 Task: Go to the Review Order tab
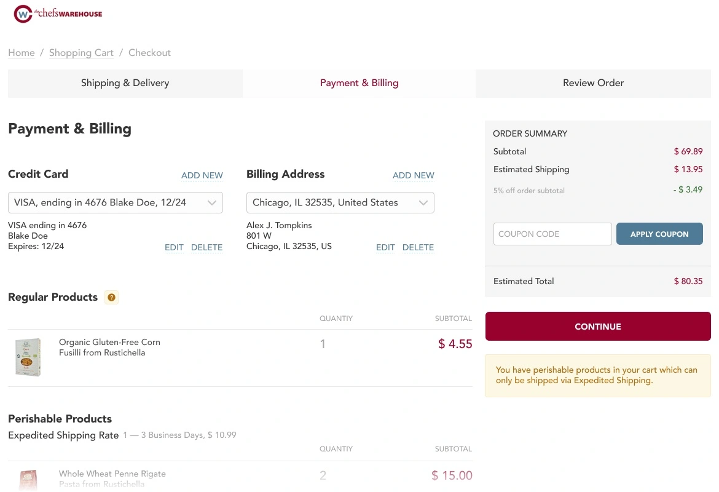[x=594, y=83]
